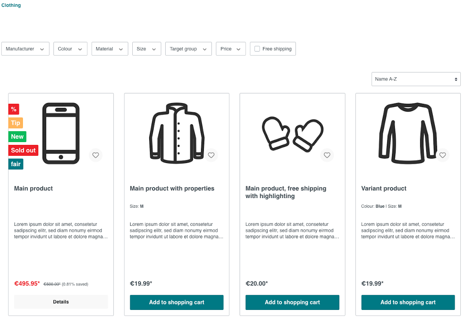468x322 pixels.
Task: Click the mittens product image
Action: (x=293, y=134)
